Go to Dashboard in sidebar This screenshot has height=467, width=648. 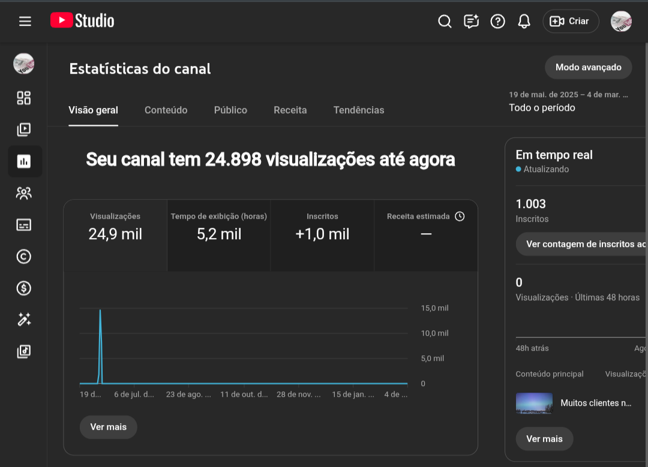tap(24, 98)
